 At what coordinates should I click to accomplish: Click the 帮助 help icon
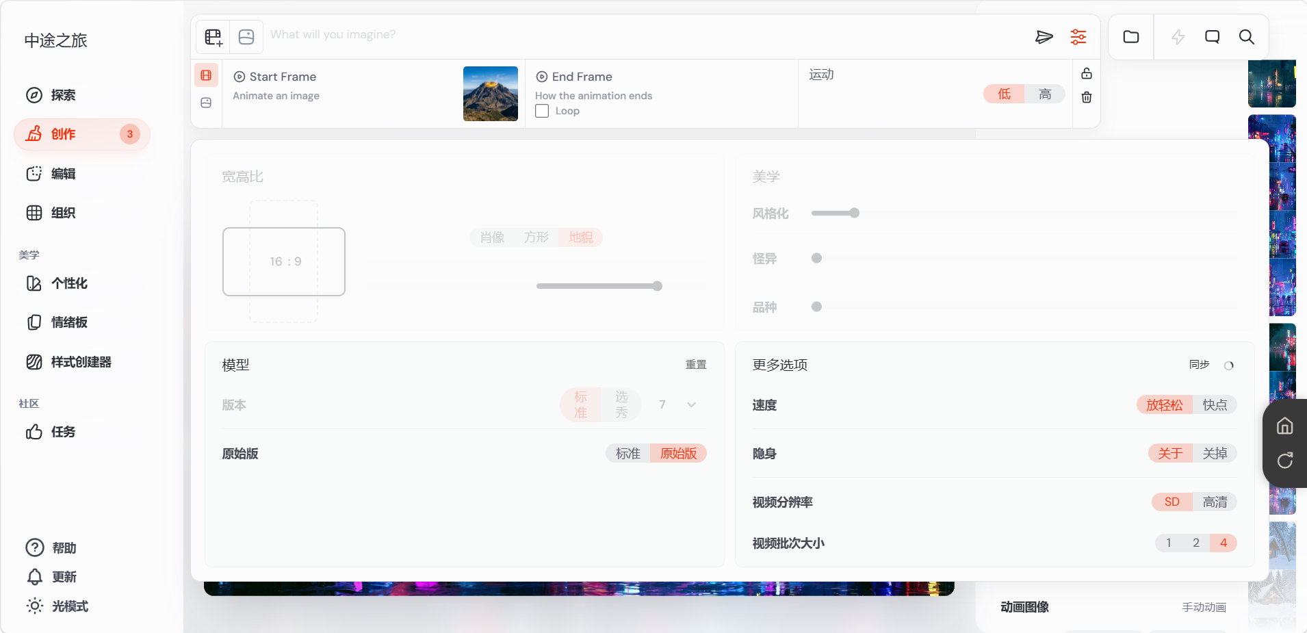pos(35,548)
